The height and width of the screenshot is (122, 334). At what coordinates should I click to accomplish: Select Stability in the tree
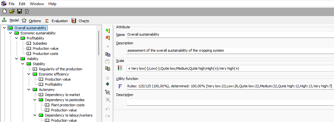pos(39,64)
